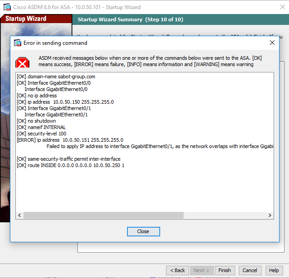The image size is (289, 278).
Task: Click the red error icon in the dialog
Action: coord(22,62)
